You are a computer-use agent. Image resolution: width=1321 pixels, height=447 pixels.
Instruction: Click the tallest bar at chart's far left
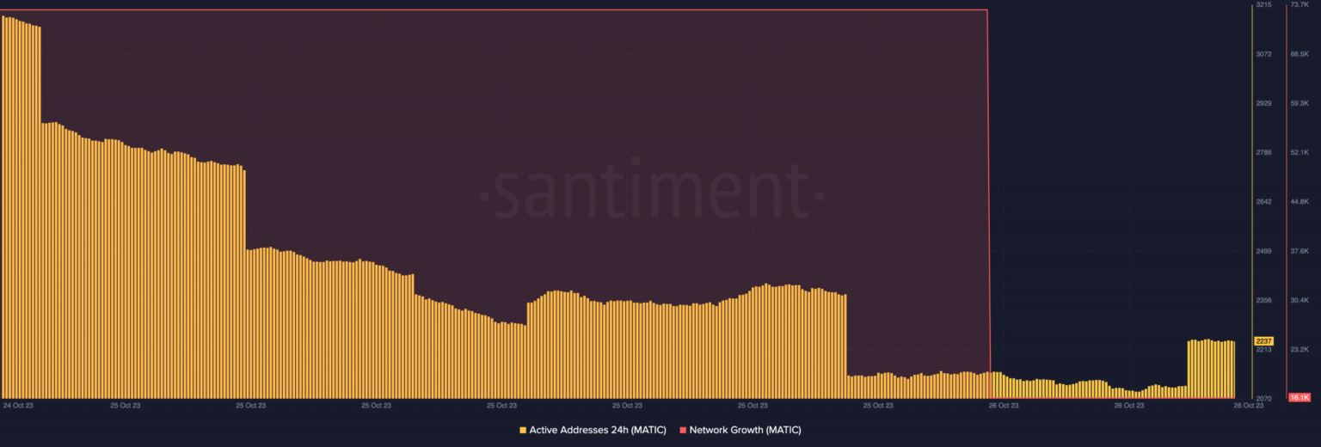coord(4,206)
